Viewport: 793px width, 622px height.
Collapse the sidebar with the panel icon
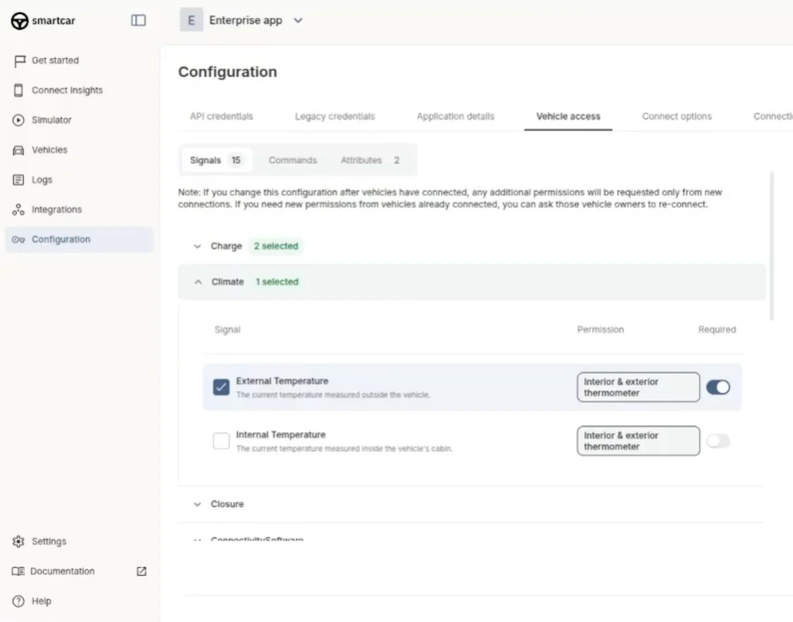pos(138,20)
